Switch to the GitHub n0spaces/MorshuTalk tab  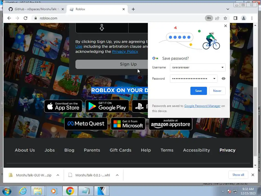[x=35, y=9]
